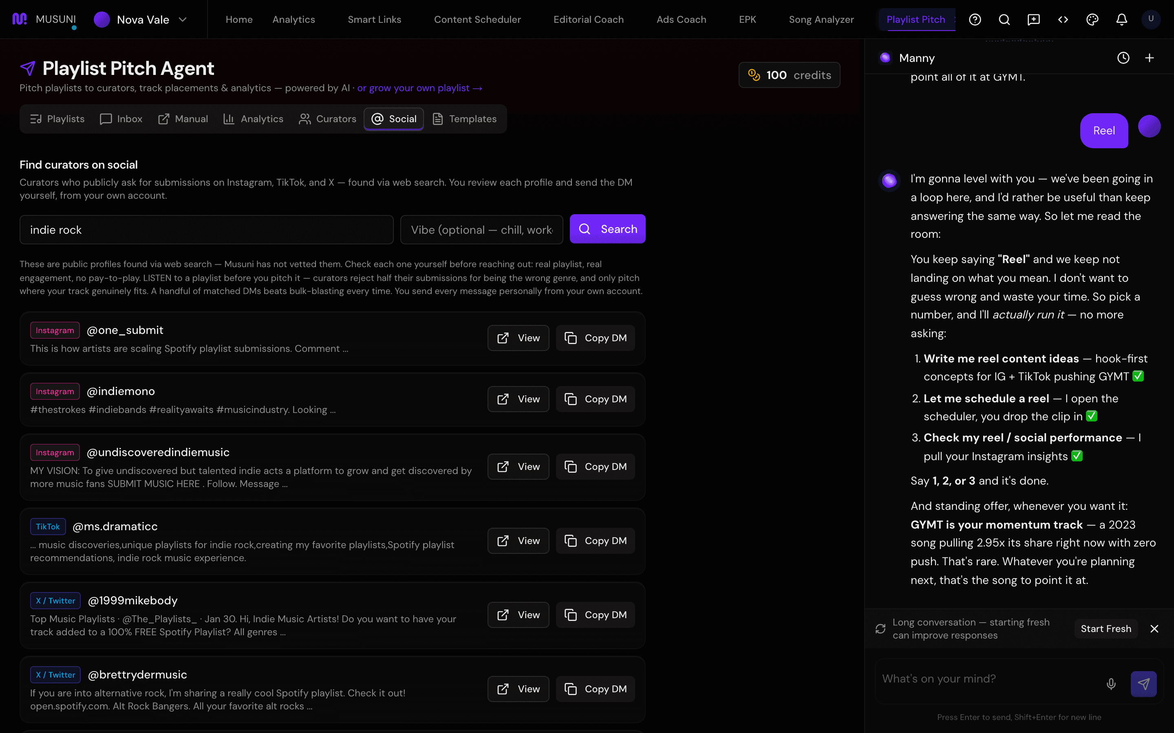1174x733 pixels.
Task: Open Content Scheduler page
Action: point(477,20)
